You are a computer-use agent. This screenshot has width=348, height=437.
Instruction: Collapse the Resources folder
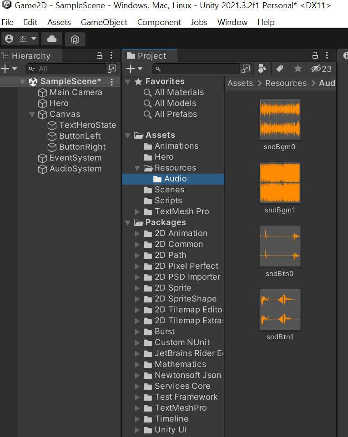pos(137,168)
